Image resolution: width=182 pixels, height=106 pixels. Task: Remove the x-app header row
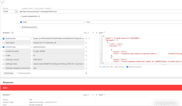(x=86, y=56)
